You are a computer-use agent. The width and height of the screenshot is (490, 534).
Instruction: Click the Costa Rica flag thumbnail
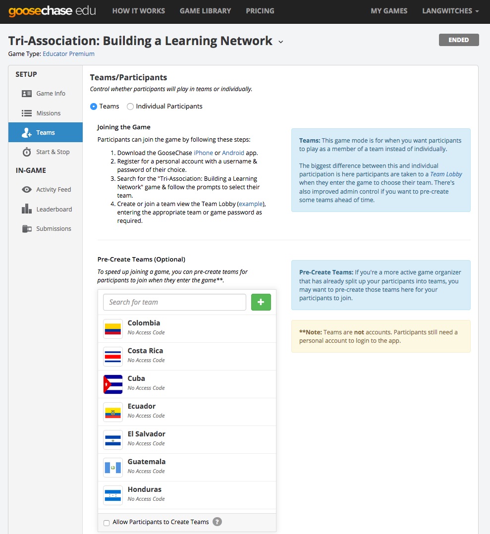[x=112, y=357]
